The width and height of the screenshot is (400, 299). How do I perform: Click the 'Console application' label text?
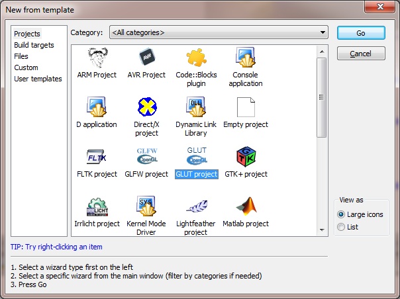pos(246,79)
